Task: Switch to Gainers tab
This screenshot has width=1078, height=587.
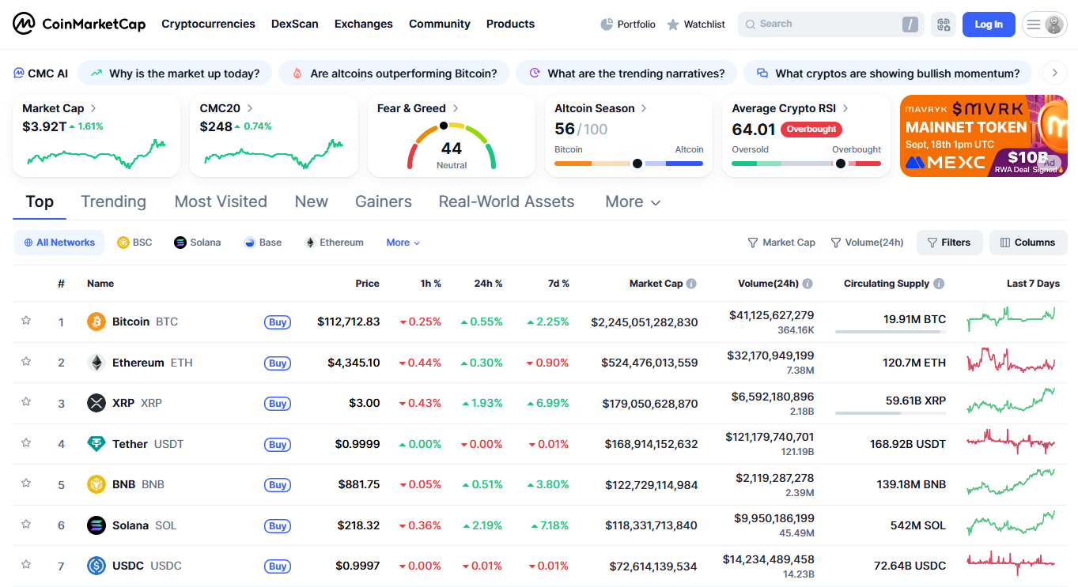Action: tap(384, 202)
